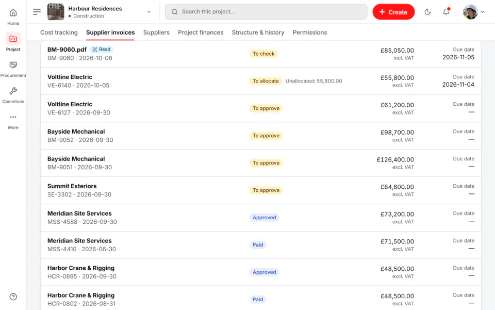Click Approved badge for MSS-4588
This screenshot has width=495, height=310.
[x=264, y=218]
